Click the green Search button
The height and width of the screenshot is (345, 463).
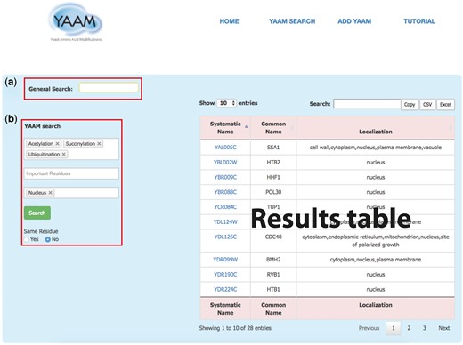pyautogui.click(x=37, y=213)
